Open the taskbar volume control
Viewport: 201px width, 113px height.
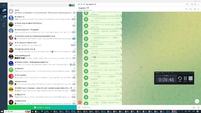[x=186, y=111]
